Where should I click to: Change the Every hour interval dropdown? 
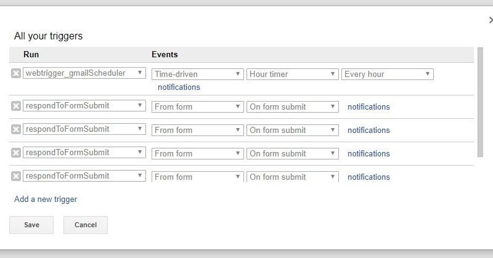point(387,75)
